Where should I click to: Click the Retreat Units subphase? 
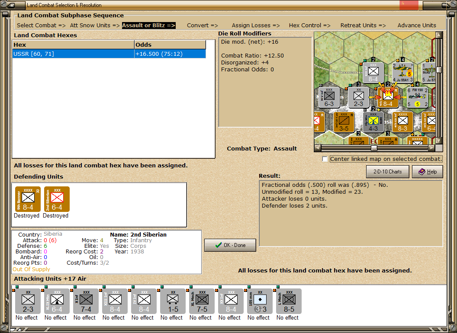363,26
